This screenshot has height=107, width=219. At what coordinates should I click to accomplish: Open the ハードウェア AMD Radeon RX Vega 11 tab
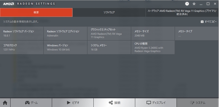(x=182, y=12)
